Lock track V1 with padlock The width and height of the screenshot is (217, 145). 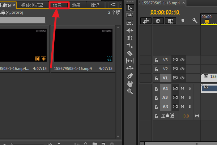tap(156, 78)
